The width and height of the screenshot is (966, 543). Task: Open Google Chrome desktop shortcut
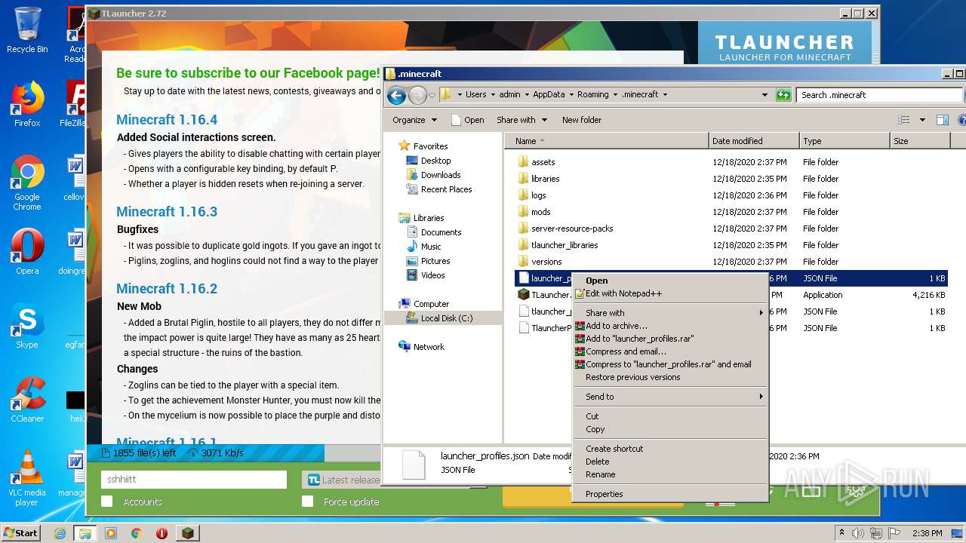[27, 183]
